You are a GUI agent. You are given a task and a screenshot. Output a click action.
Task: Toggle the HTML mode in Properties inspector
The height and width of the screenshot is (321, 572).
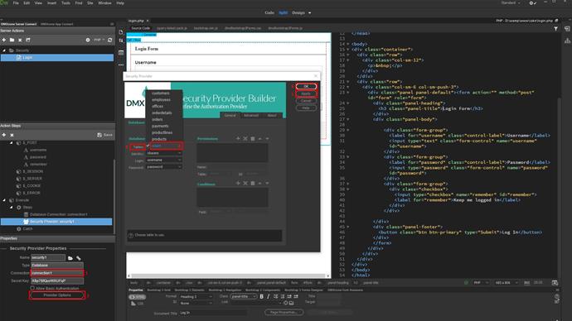tap(137, 297)
